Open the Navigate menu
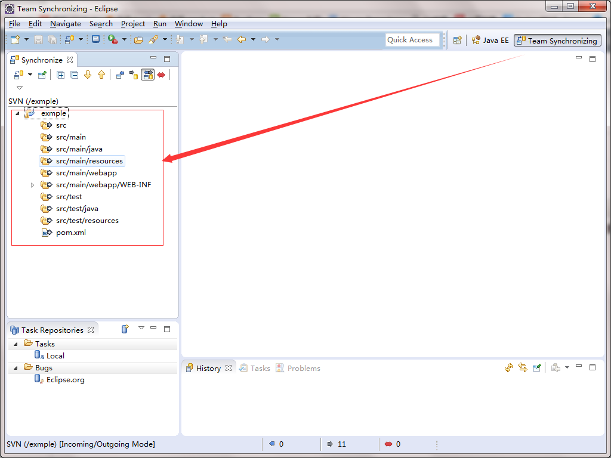This screenshot has height=458, width=611. coord(66,24)
